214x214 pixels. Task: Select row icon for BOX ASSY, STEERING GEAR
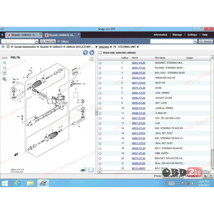point(100,73)
